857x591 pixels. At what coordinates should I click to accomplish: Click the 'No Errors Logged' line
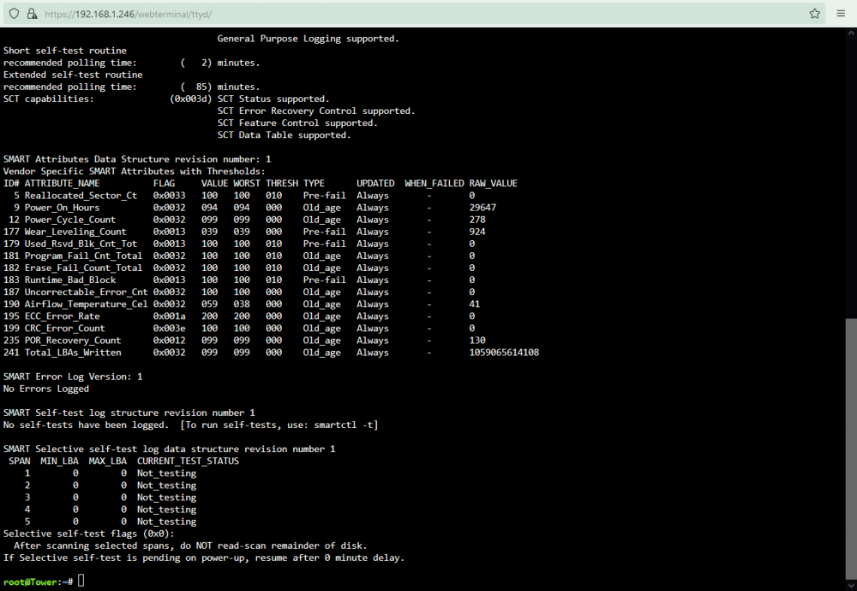tap(46, 389)
